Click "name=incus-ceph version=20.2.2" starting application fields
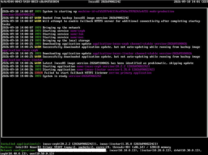Screen dimensions: 208x155 click(101, 66)
